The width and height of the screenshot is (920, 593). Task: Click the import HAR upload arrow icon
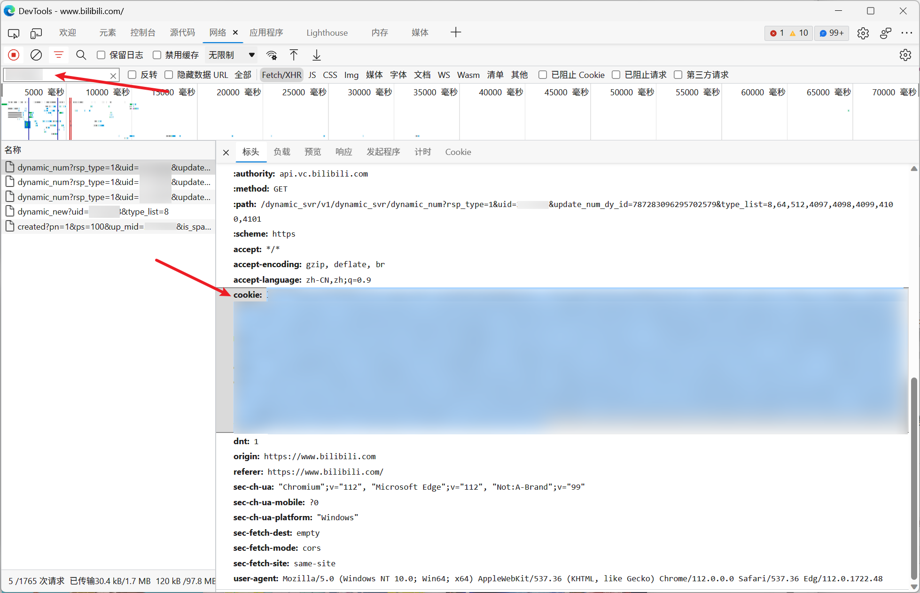click(294, 55)
